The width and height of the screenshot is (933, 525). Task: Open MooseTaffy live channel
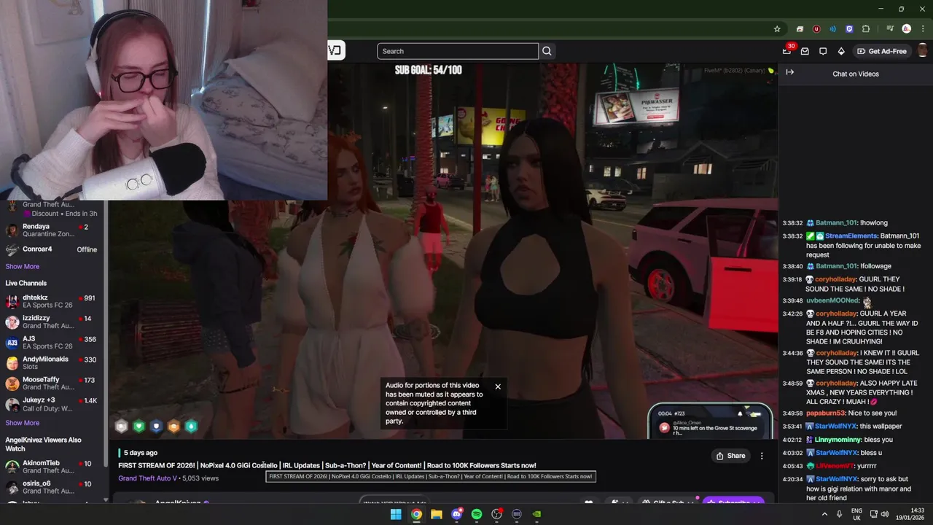pos(52,383)
